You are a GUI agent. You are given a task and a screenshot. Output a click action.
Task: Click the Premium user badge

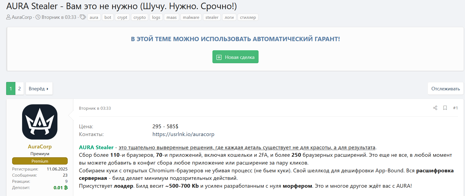40,161
